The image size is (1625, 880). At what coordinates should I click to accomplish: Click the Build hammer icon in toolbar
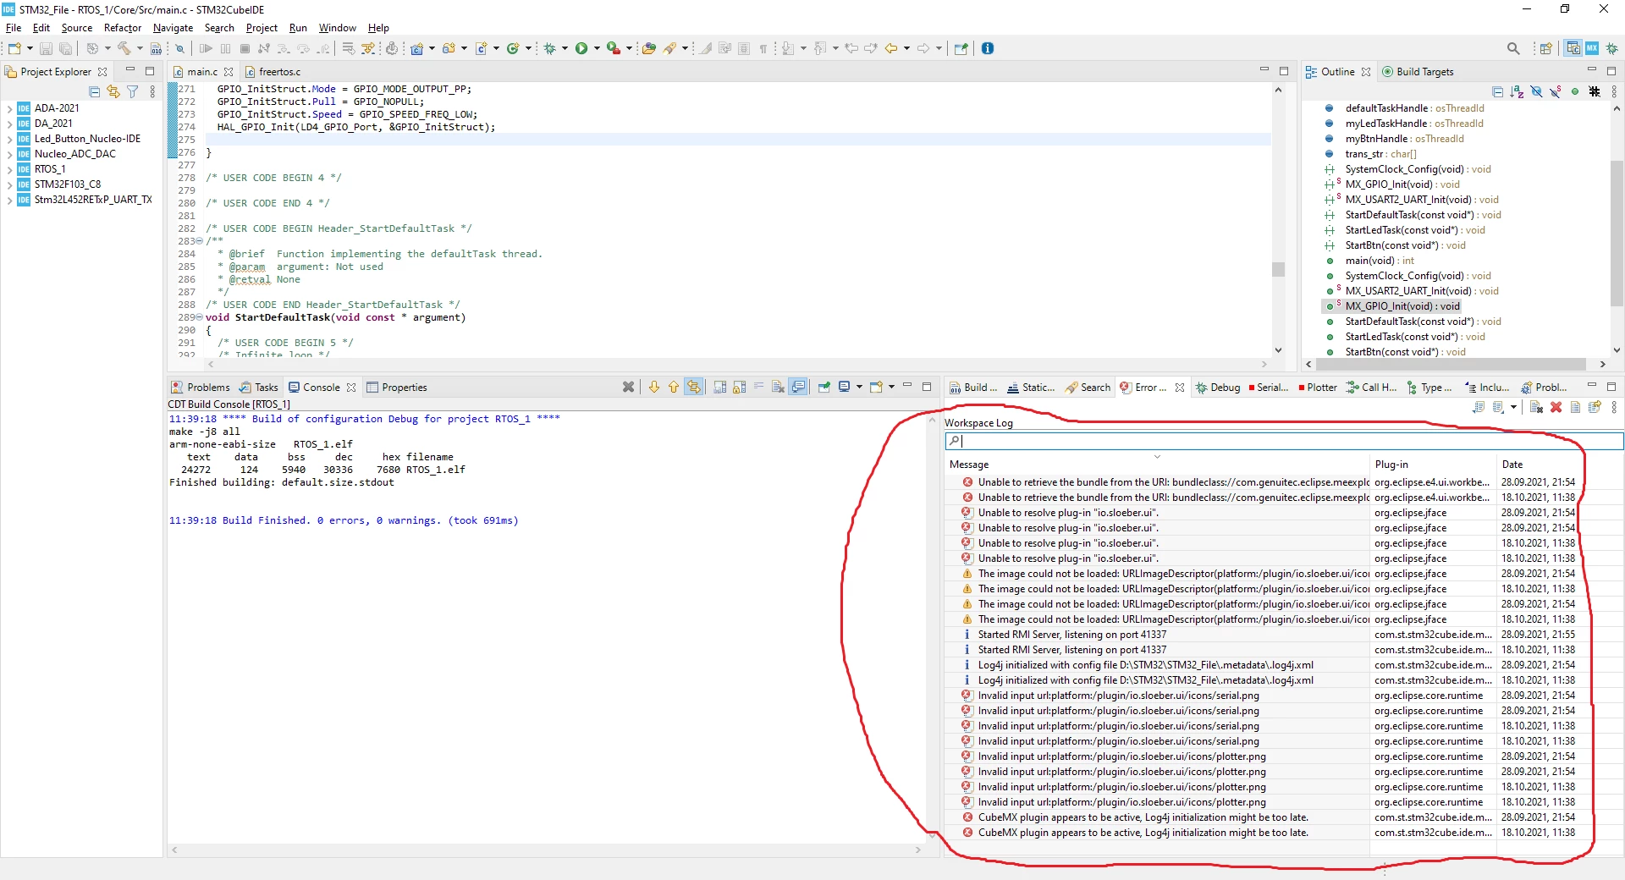click(x=124, y=48)
